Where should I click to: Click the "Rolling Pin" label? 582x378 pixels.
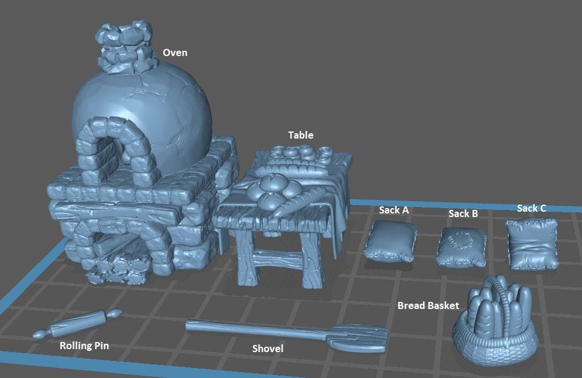click(x=84, y=346)
